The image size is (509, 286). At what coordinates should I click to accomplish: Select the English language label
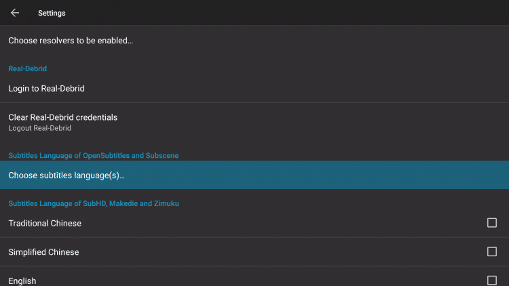22,281
